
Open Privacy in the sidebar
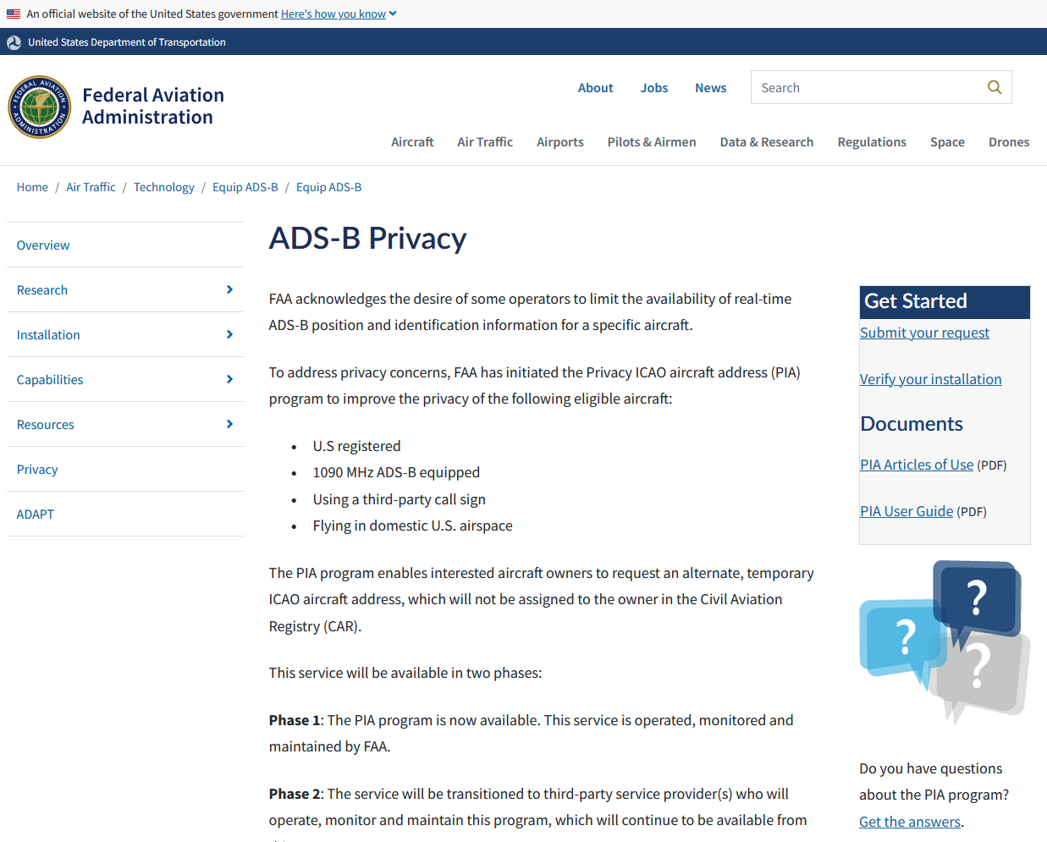click(37, 470)
